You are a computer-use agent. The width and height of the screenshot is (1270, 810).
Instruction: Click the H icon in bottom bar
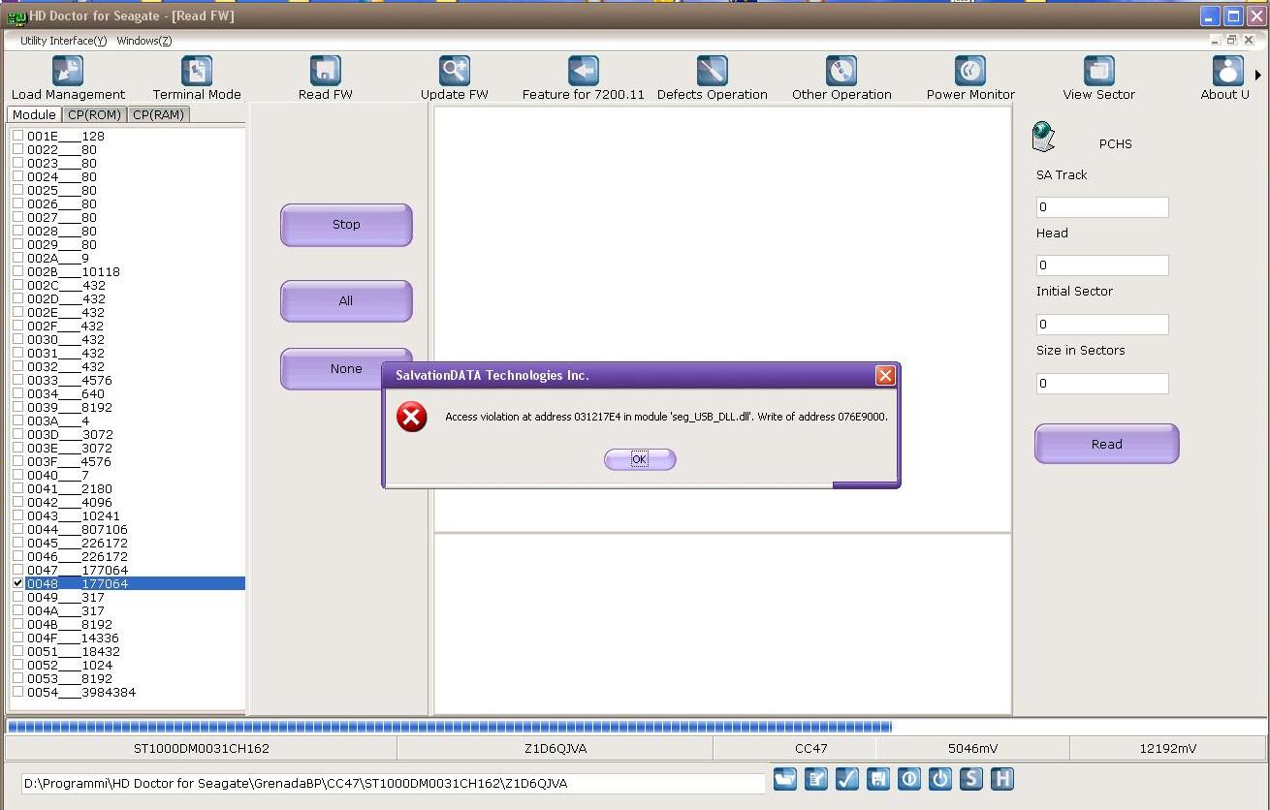click(x=1002, y=779)
